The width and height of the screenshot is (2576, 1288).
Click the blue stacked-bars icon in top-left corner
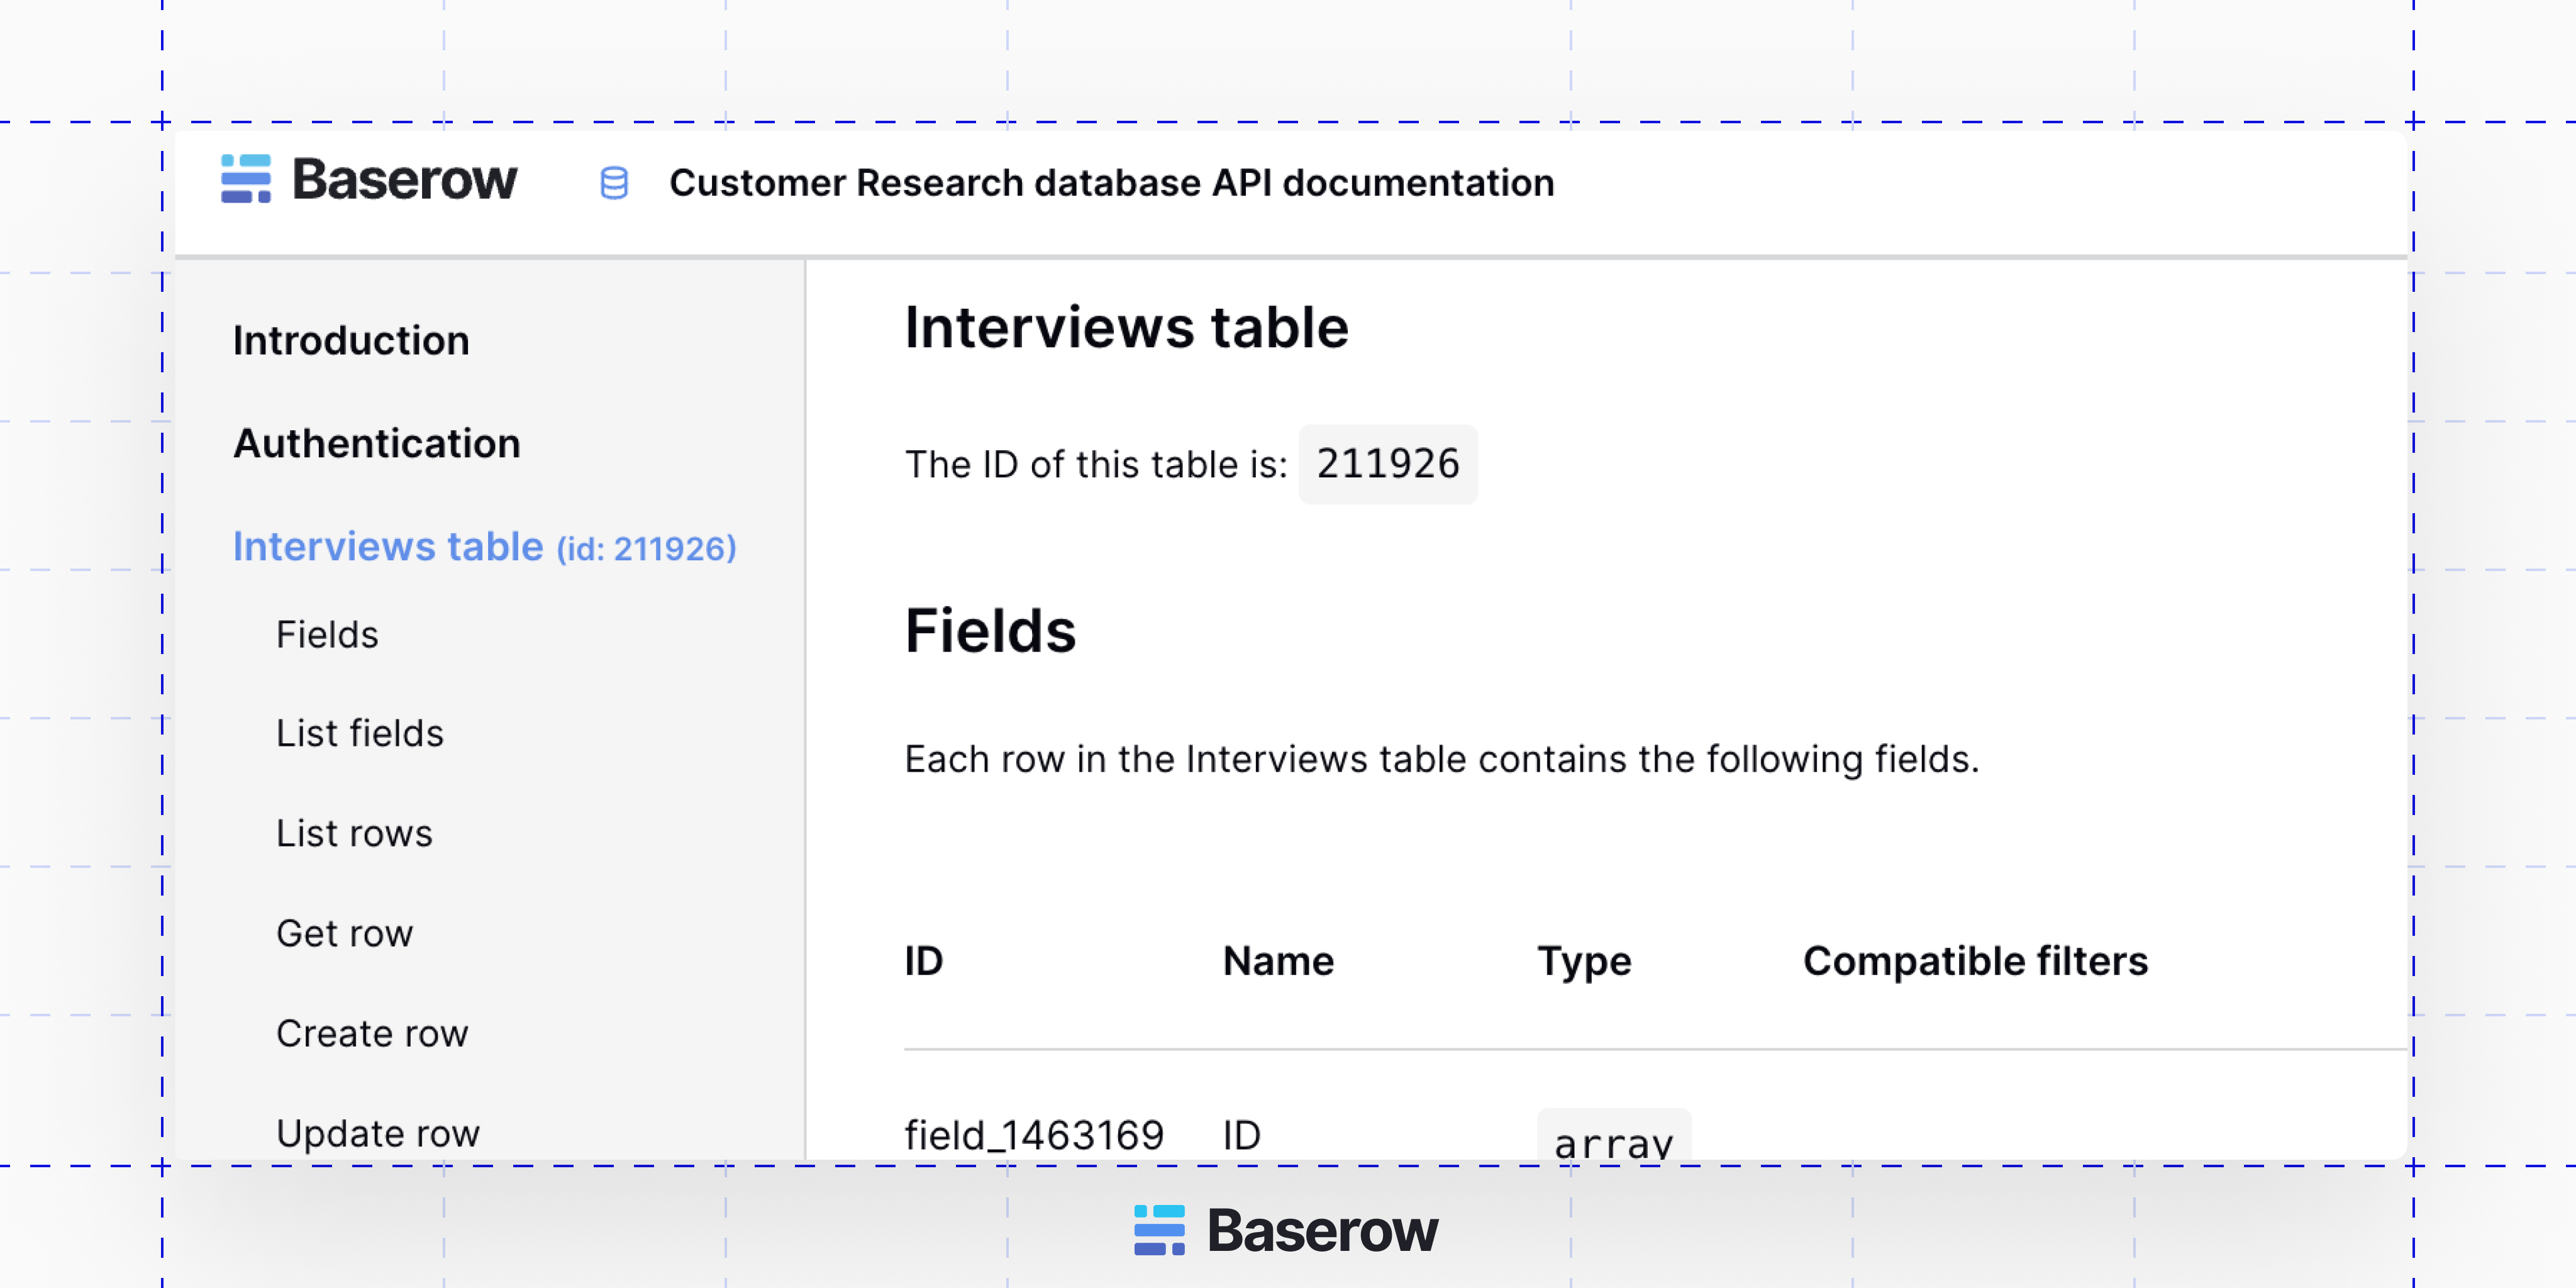click(x=246, y=181)
